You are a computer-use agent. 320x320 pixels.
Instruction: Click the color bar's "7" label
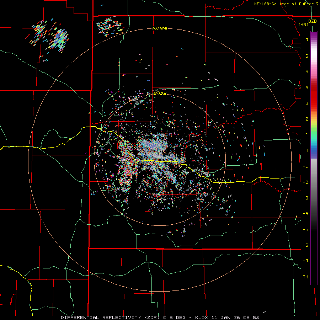(x=307, y=40)
